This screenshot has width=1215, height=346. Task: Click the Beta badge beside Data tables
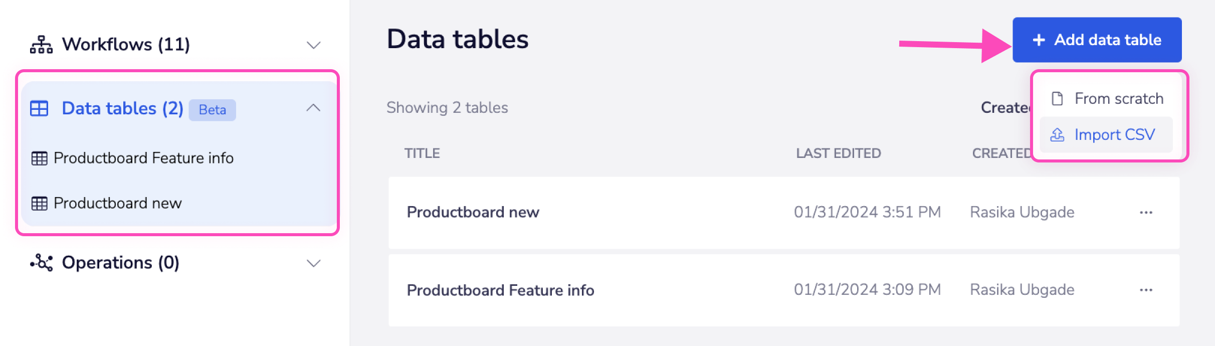212,109
